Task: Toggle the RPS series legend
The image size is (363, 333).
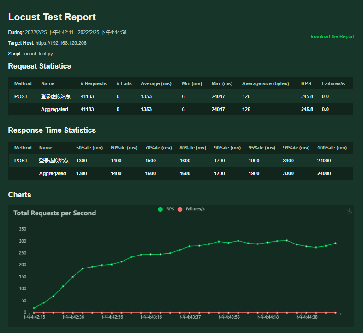Action: coord(166,209)
